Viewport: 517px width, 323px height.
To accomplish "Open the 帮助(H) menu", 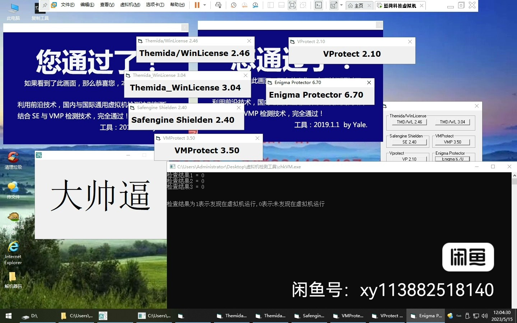I will click(x=177, y=5).
